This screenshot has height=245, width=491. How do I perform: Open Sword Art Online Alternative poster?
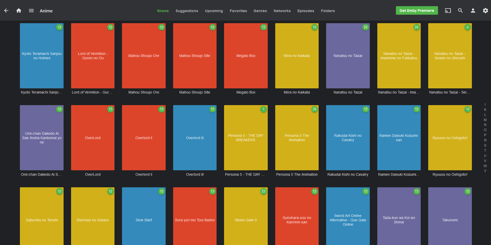coord(348,216)
